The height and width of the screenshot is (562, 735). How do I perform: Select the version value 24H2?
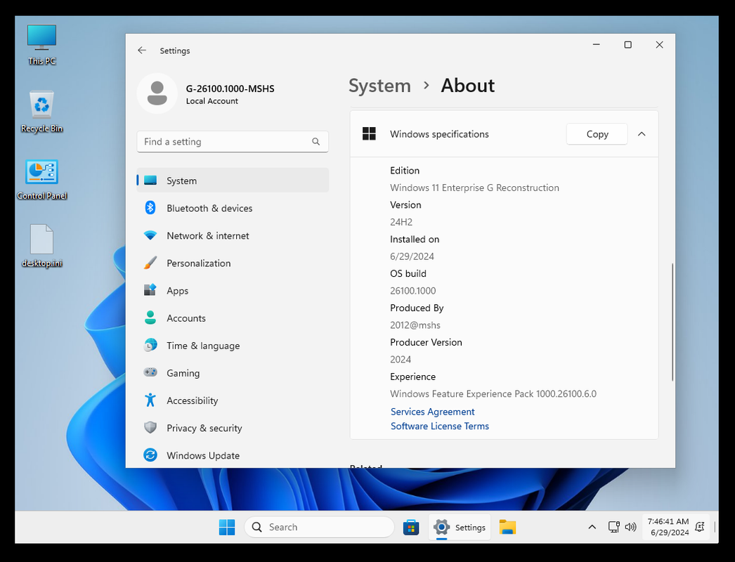point(401,222)
